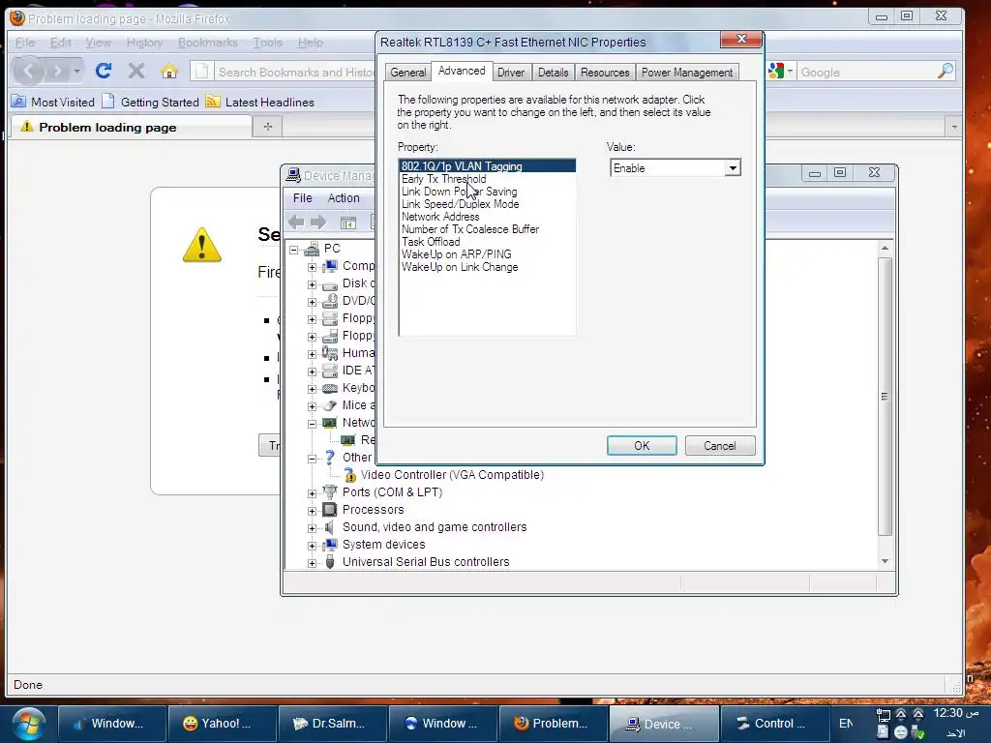Expand the Processors tree node

pos(313,511)
